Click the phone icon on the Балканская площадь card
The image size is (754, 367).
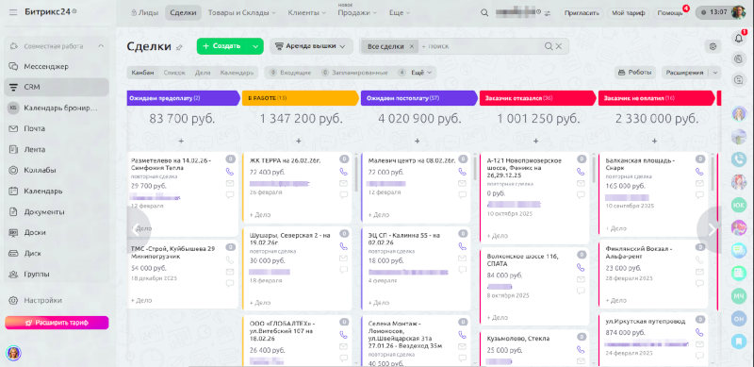[x=699, y=172]
